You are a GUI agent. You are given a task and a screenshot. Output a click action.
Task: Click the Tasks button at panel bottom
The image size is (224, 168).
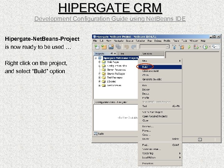click(99, 134)
